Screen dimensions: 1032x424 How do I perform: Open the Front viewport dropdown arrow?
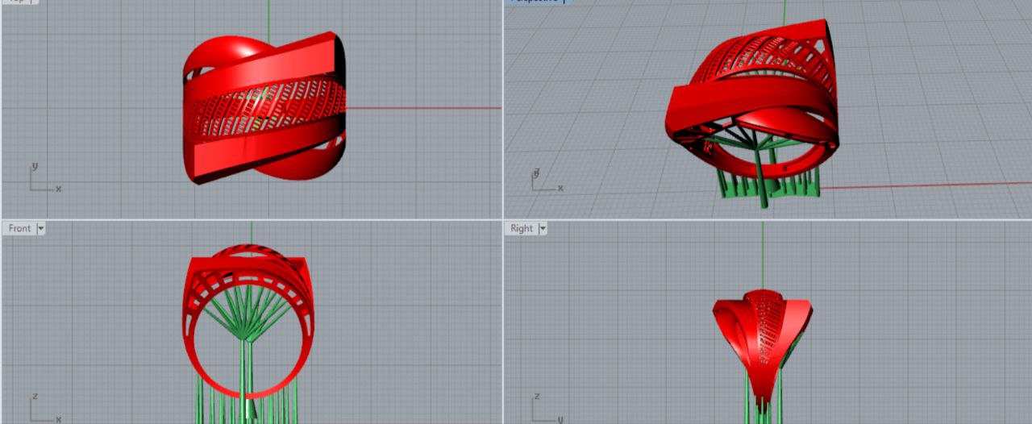click(41, 229)
